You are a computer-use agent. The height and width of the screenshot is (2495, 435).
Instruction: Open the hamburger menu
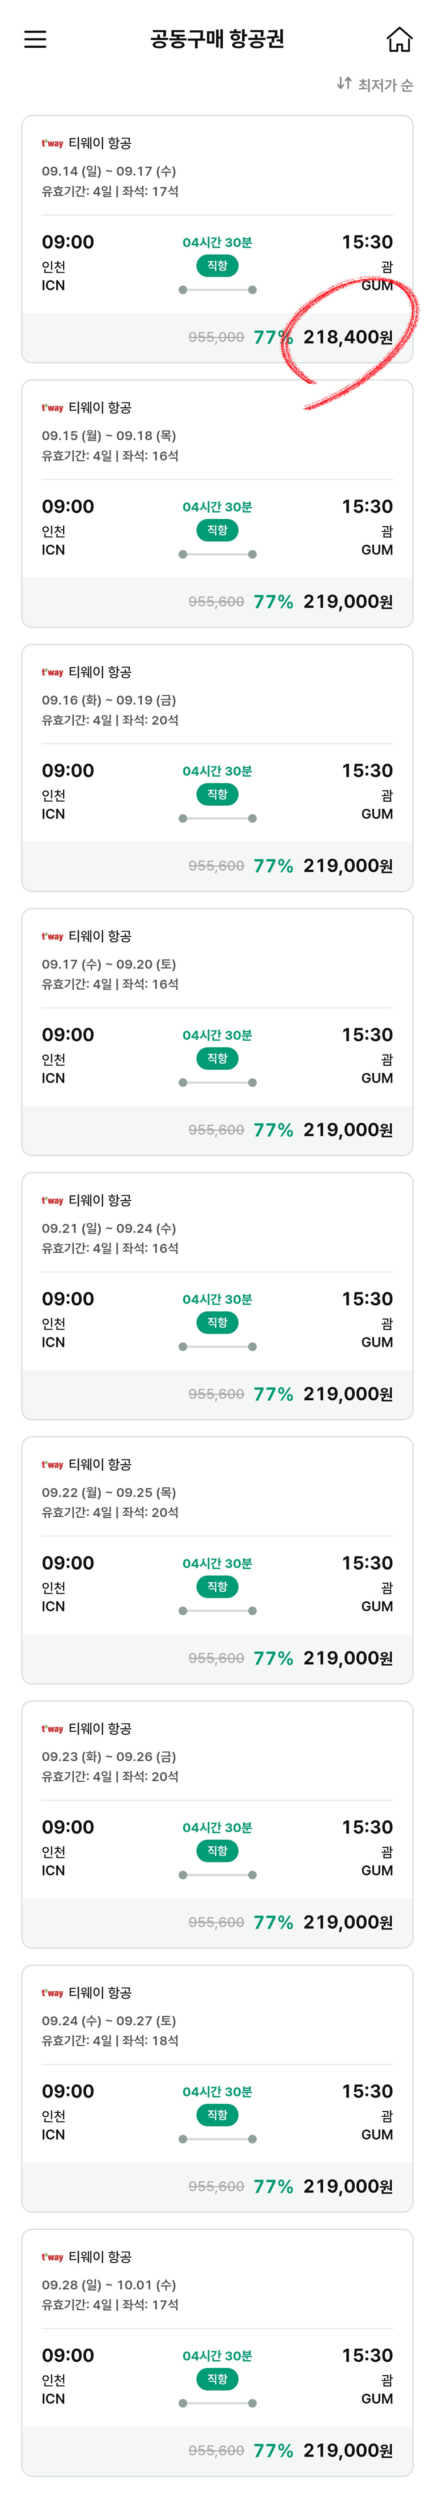pos(36,40)
